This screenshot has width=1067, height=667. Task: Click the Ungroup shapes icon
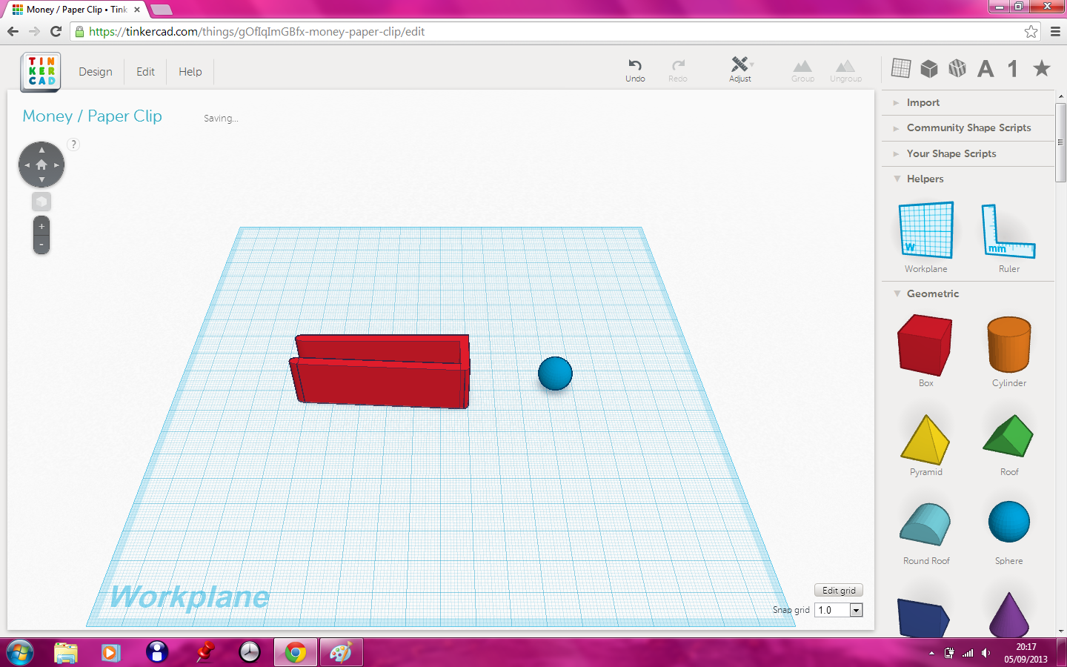[845, 66]
